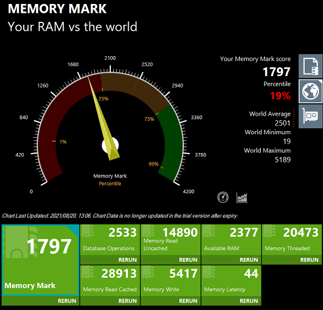323x310 pixels.
Task: Open the Memory Threaded result tile
Action: click(x=292, y=240)
